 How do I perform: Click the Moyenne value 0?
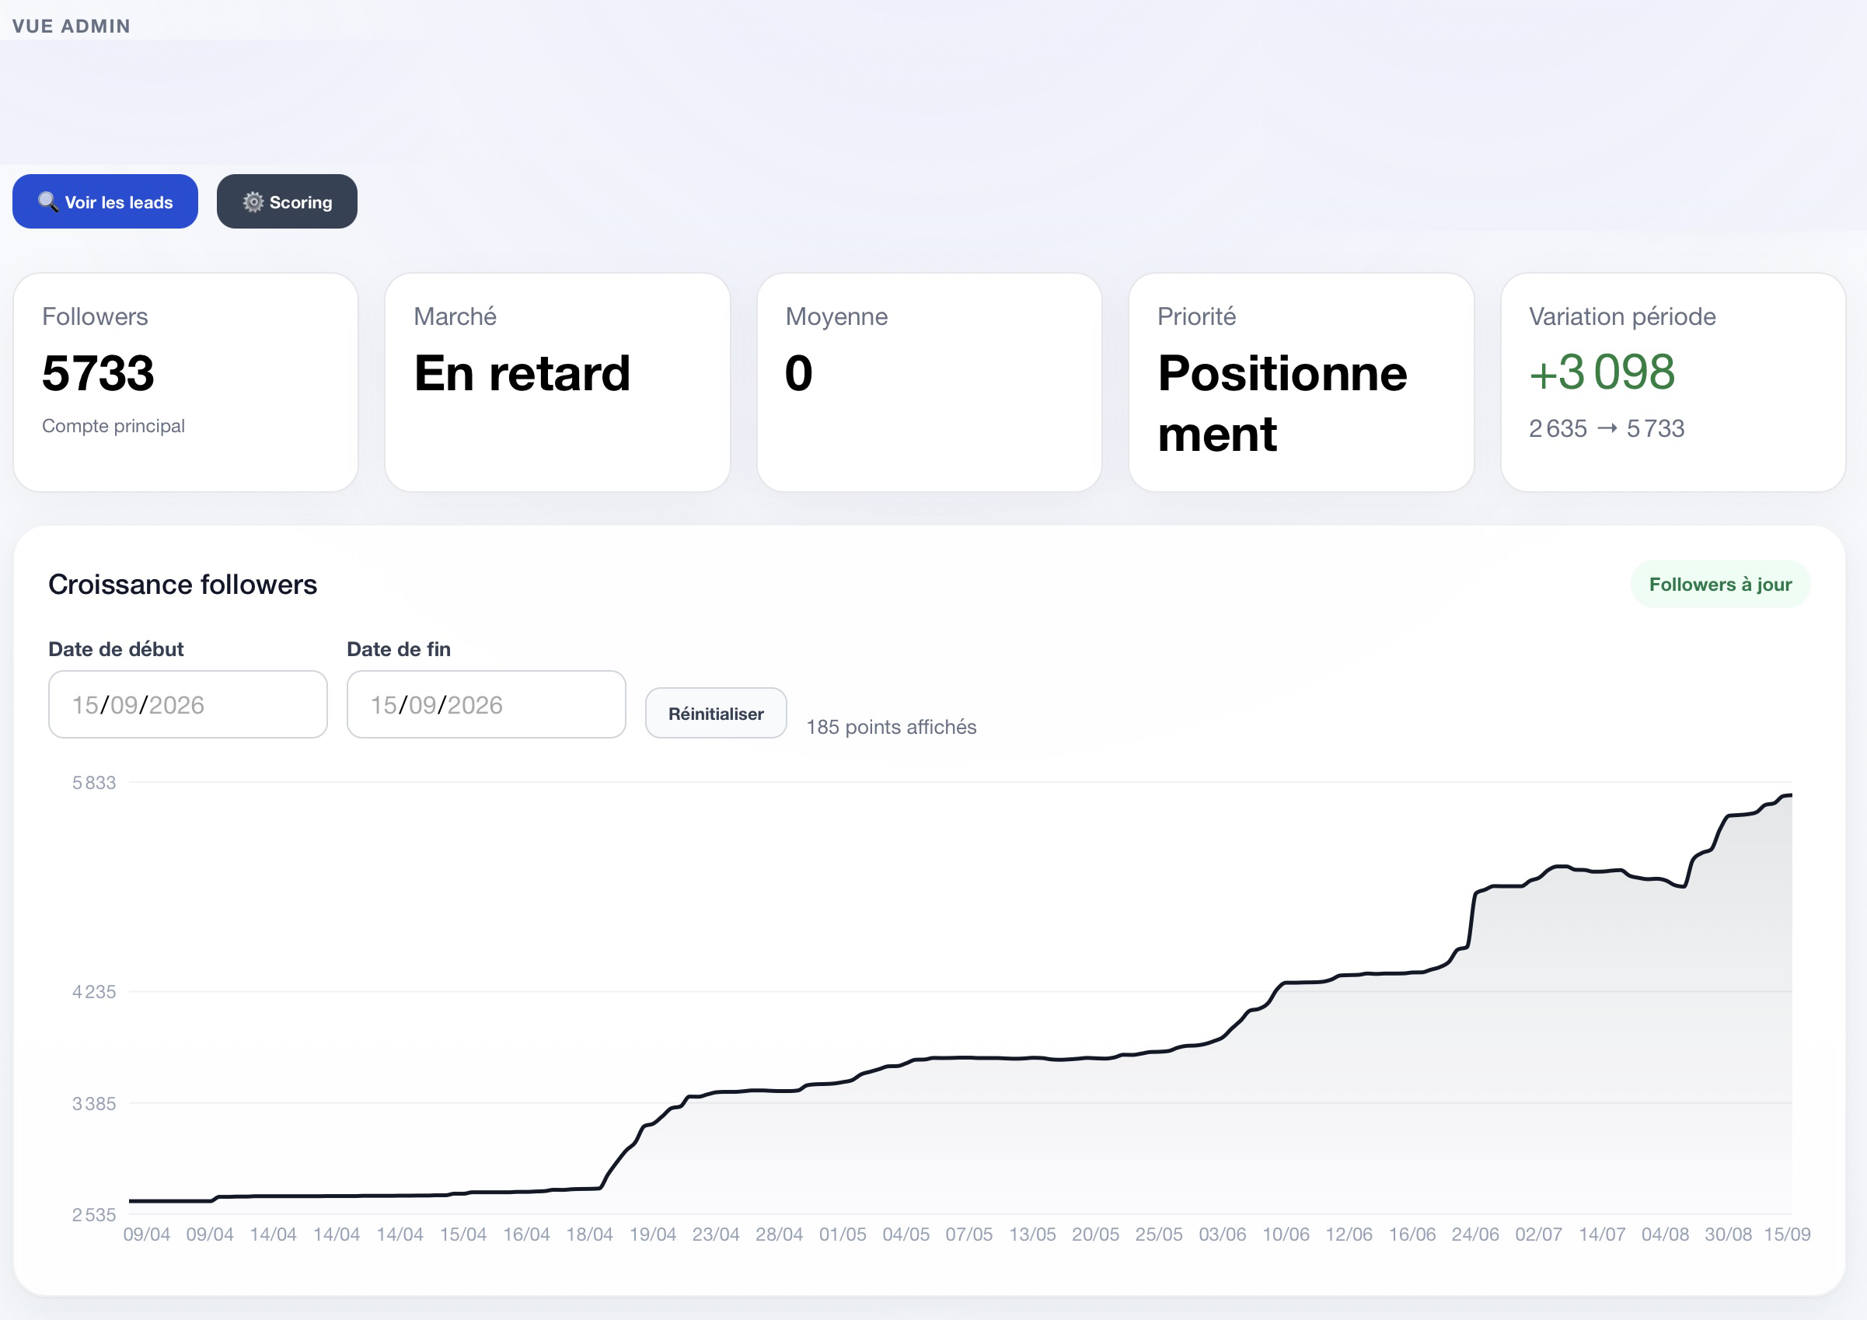798,373
